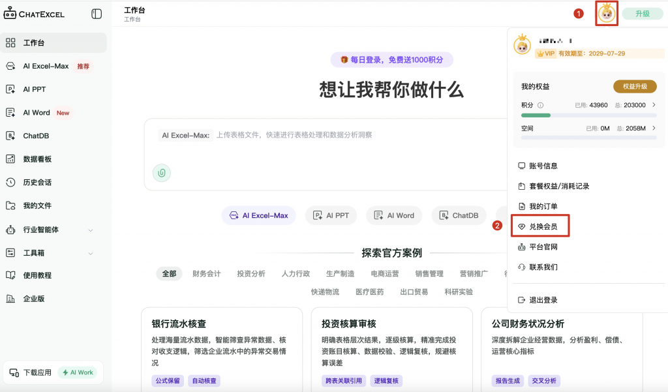Click the green 升级 button

pyautogui.click(x=643, y=14)
